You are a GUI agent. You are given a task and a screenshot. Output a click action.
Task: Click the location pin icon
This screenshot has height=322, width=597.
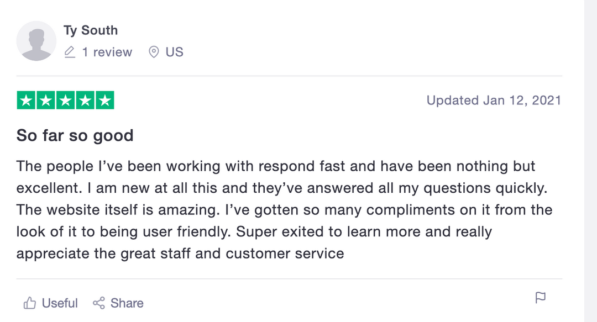(x=154, y=52)
